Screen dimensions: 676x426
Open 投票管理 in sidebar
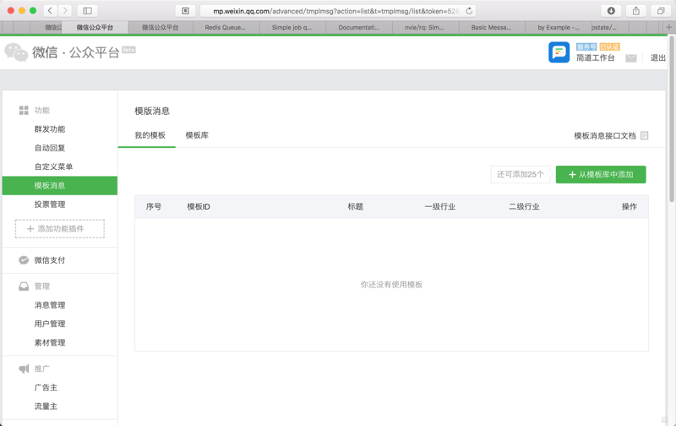50,205
